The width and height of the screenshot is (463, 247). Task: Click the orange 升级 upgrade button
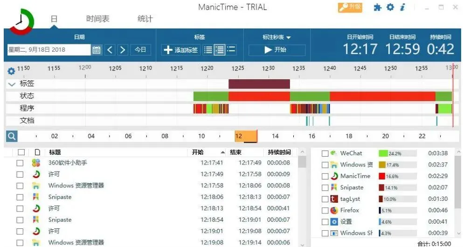point(350,7)
